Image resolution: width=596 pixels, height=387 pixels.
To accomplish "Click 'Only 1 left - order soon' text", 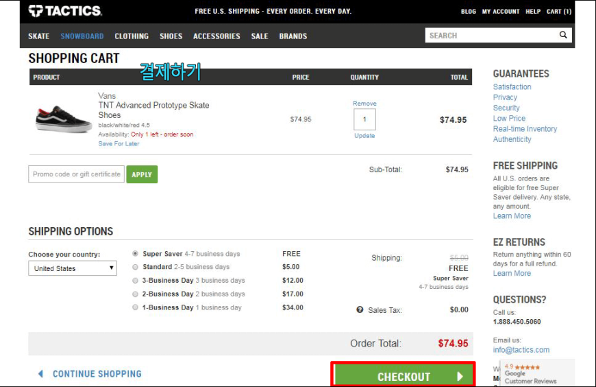I will [x=162, y=134].
